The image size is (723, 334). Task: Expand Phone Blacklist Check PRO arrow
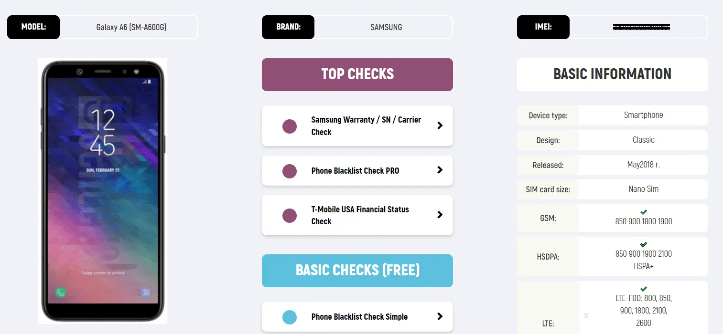tap(440, 170)
